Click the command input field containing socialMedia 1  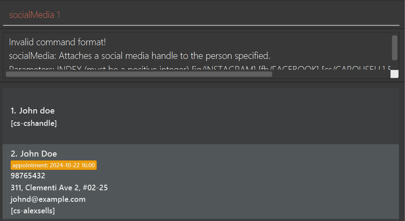[x=201, y=15]
